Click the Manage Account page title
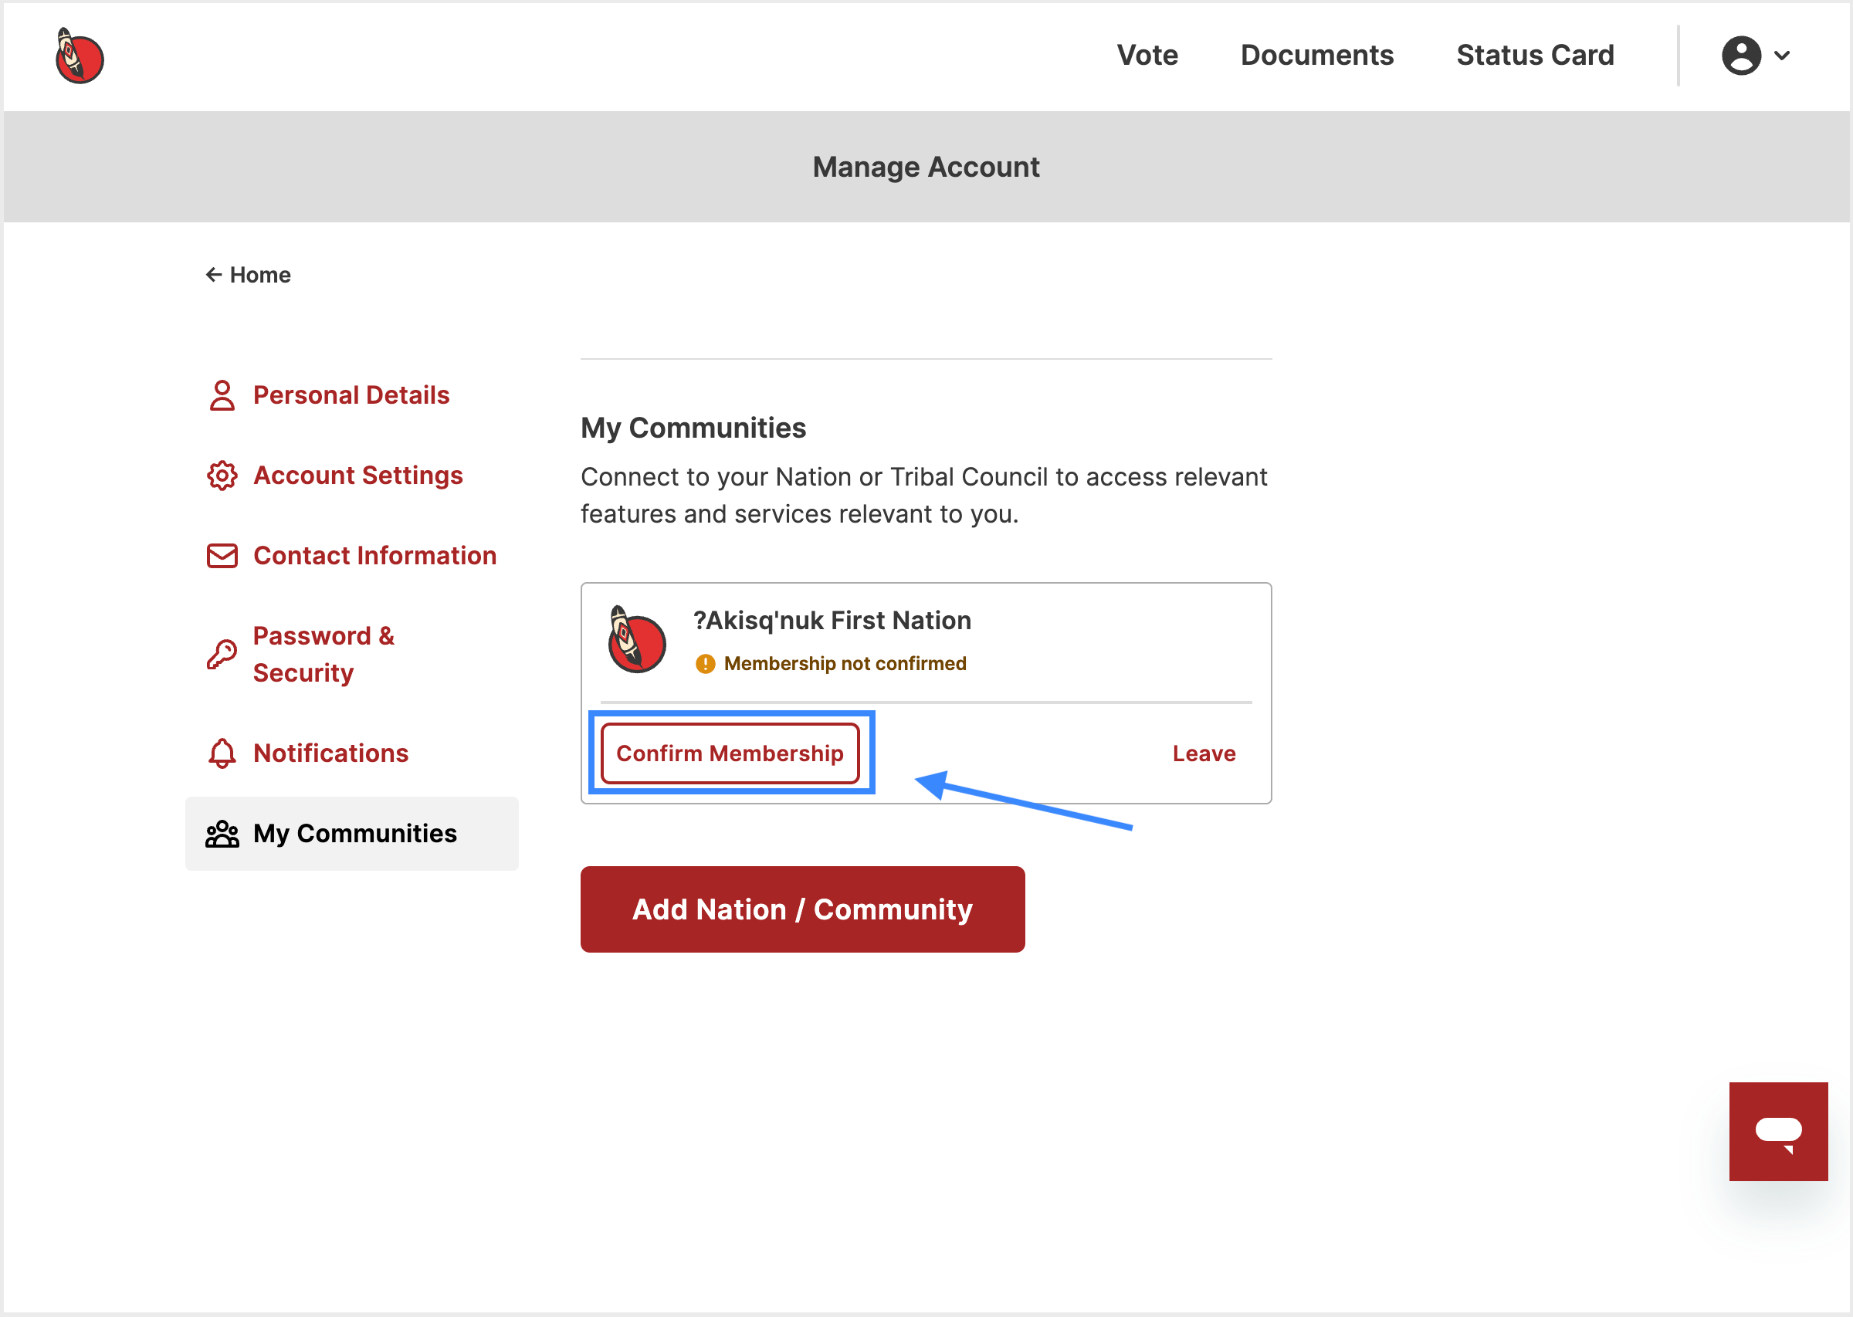 [926, 167]
